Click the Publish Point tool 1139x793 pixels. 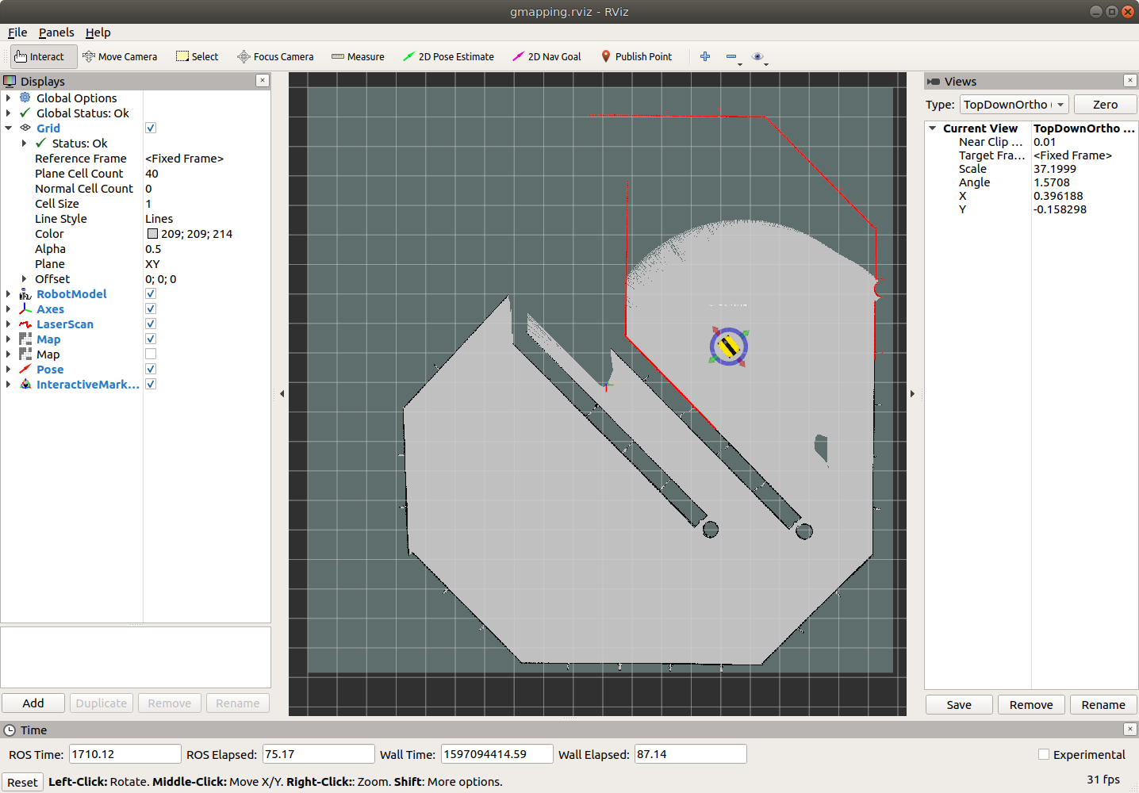click(x=636, y=57)
